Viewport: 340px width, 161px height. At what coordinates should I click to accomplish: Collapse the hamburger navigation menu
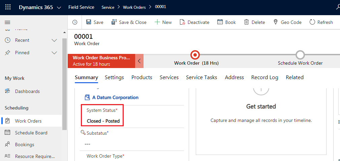point(8,22)
